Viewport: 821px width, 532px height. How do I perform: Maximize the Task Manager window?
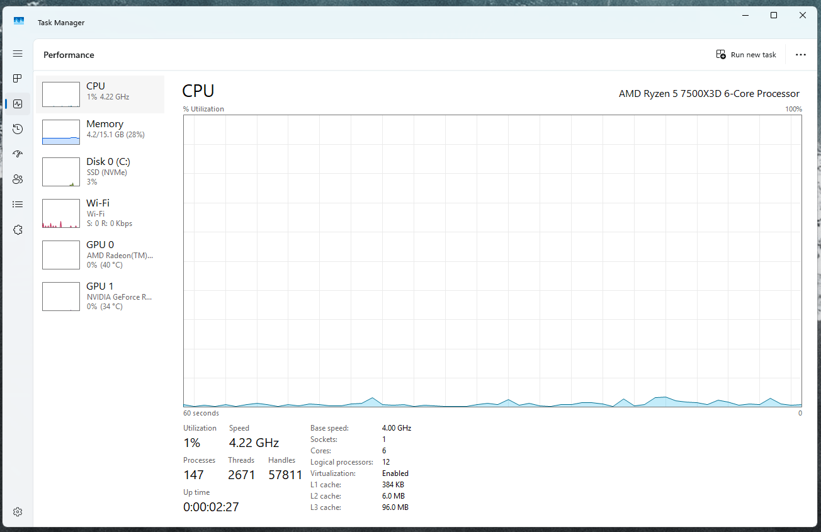click(774, 16)
